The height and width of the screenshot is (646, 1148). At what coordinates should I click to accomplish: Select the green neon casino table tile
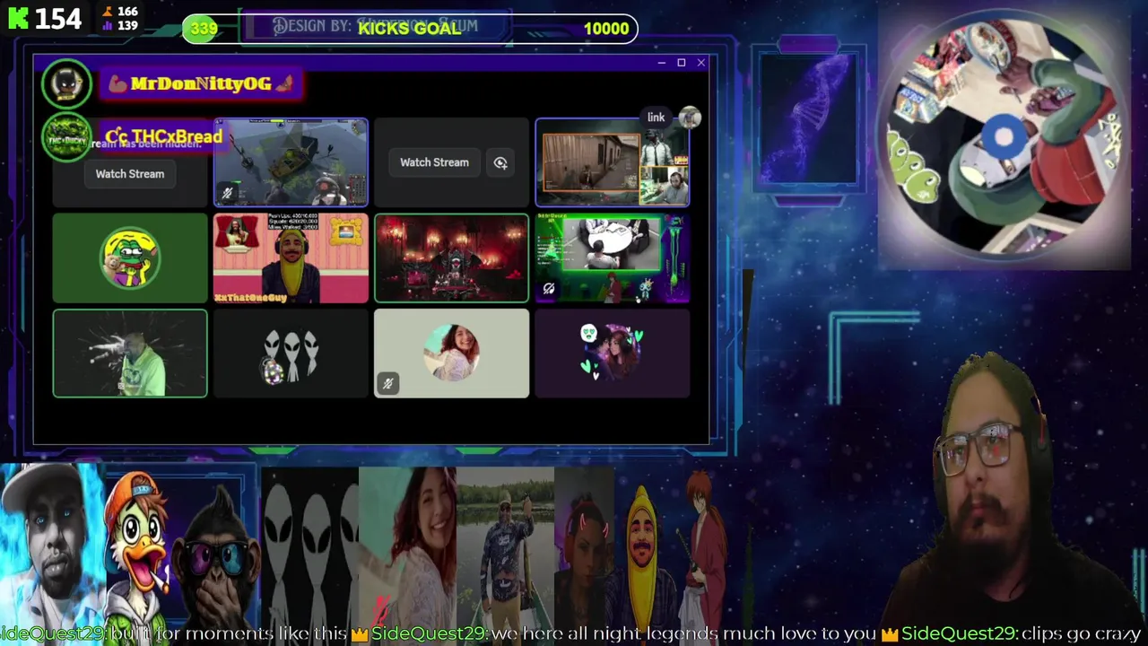tap(613, 258)
